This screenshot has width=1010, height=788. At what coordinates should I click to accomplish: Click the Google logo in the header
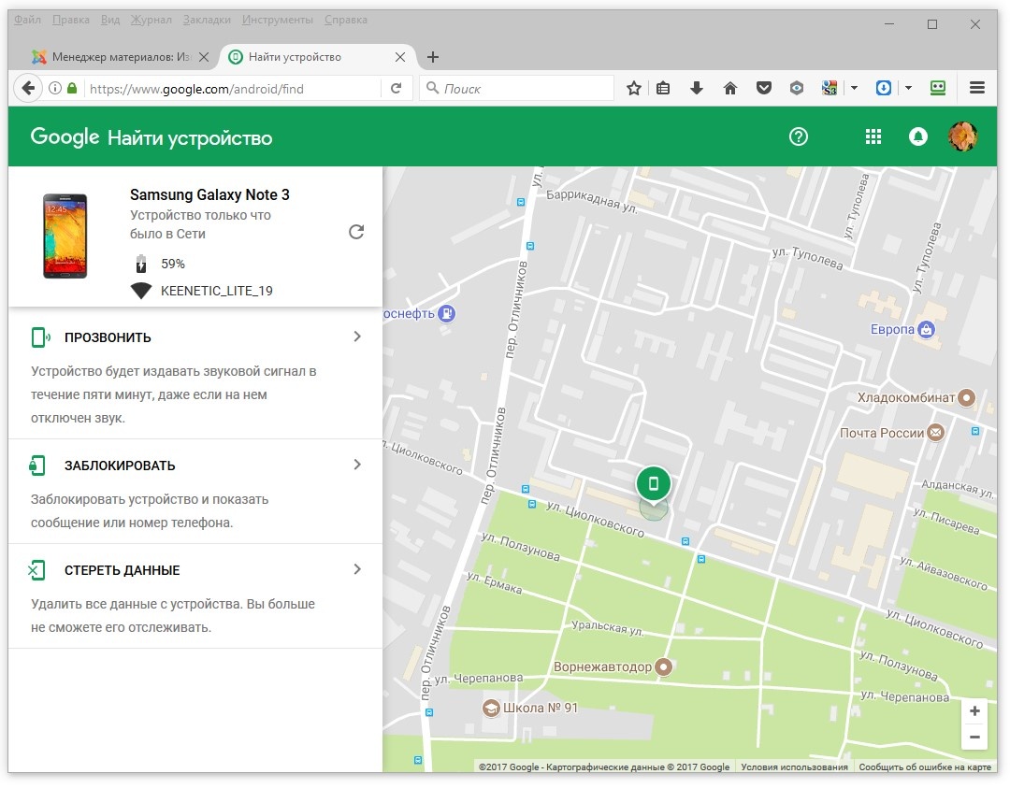coord(65,137)
